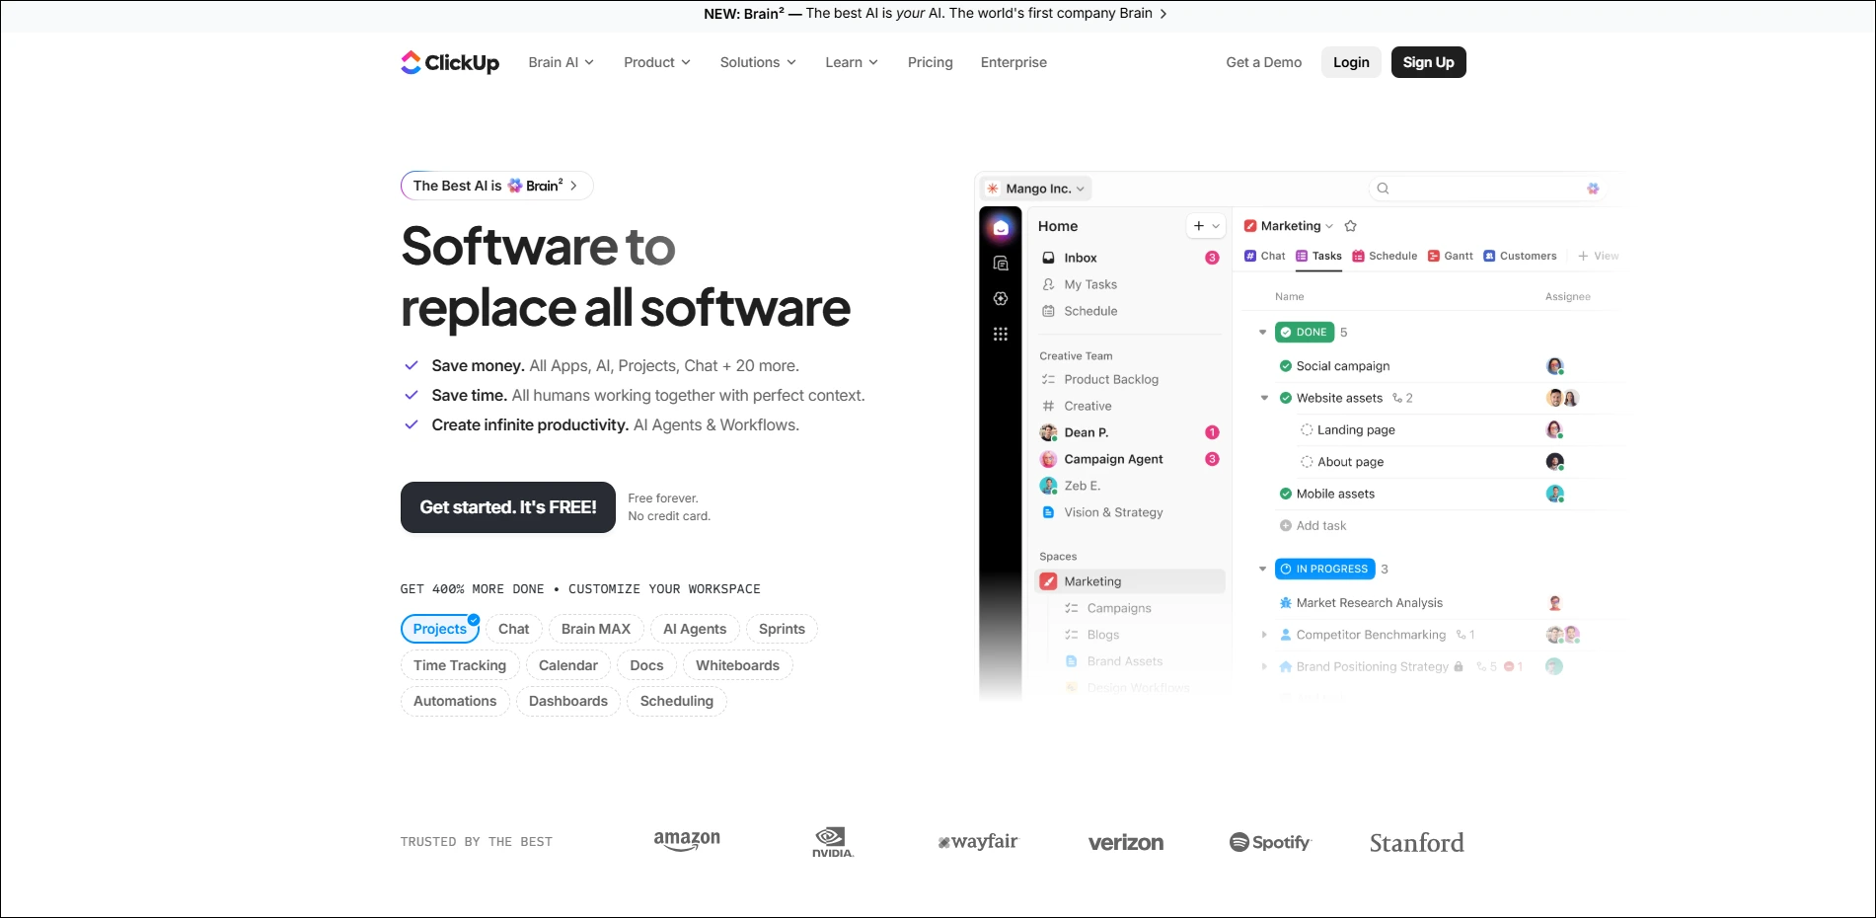This screenshot has height=918, width=1876.
Task: Toggle the Website assets done checkmark
Action: pos(1285,398)
